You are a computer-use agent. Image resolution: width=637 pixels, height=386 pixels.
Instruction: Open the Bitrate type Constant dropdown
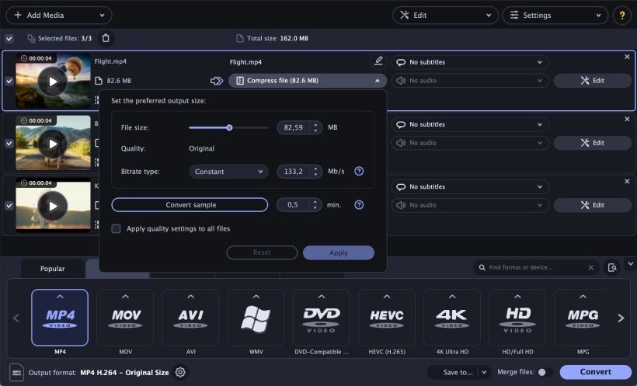click(x=228, y=172)
